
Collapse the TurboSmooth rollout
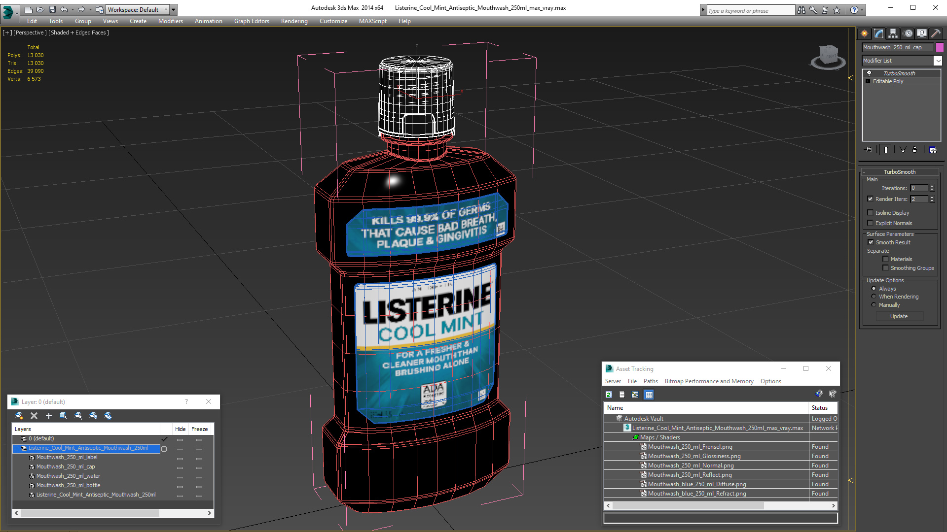click(900, 172)
